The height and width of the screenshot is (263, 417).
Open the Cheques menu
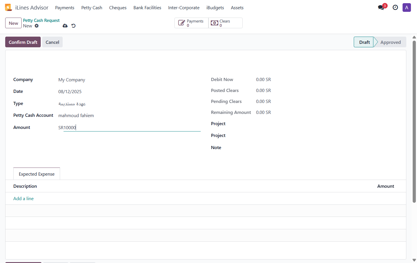coord(118,8)
